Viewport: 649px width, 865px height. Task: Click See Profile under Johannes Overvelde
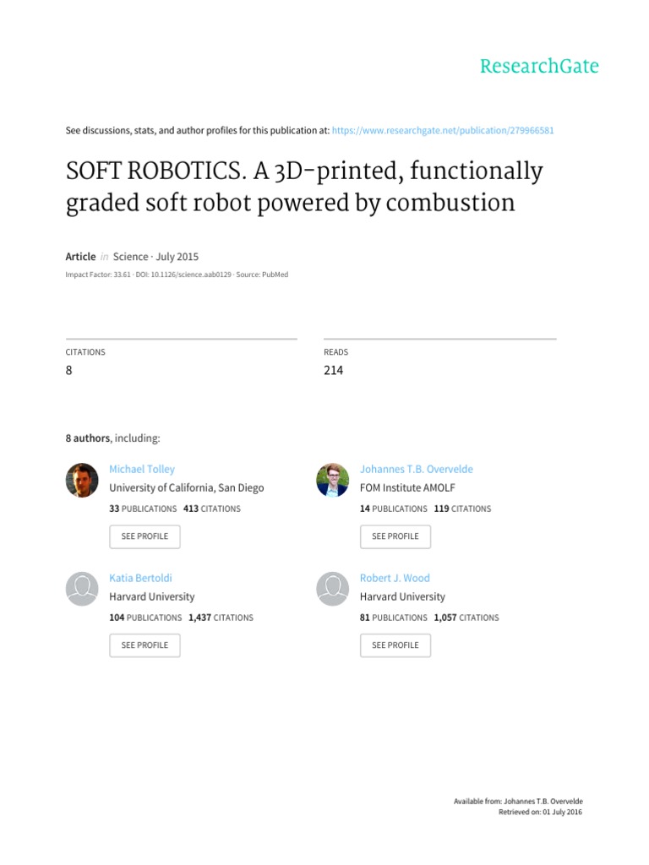(x=395, y=536)
